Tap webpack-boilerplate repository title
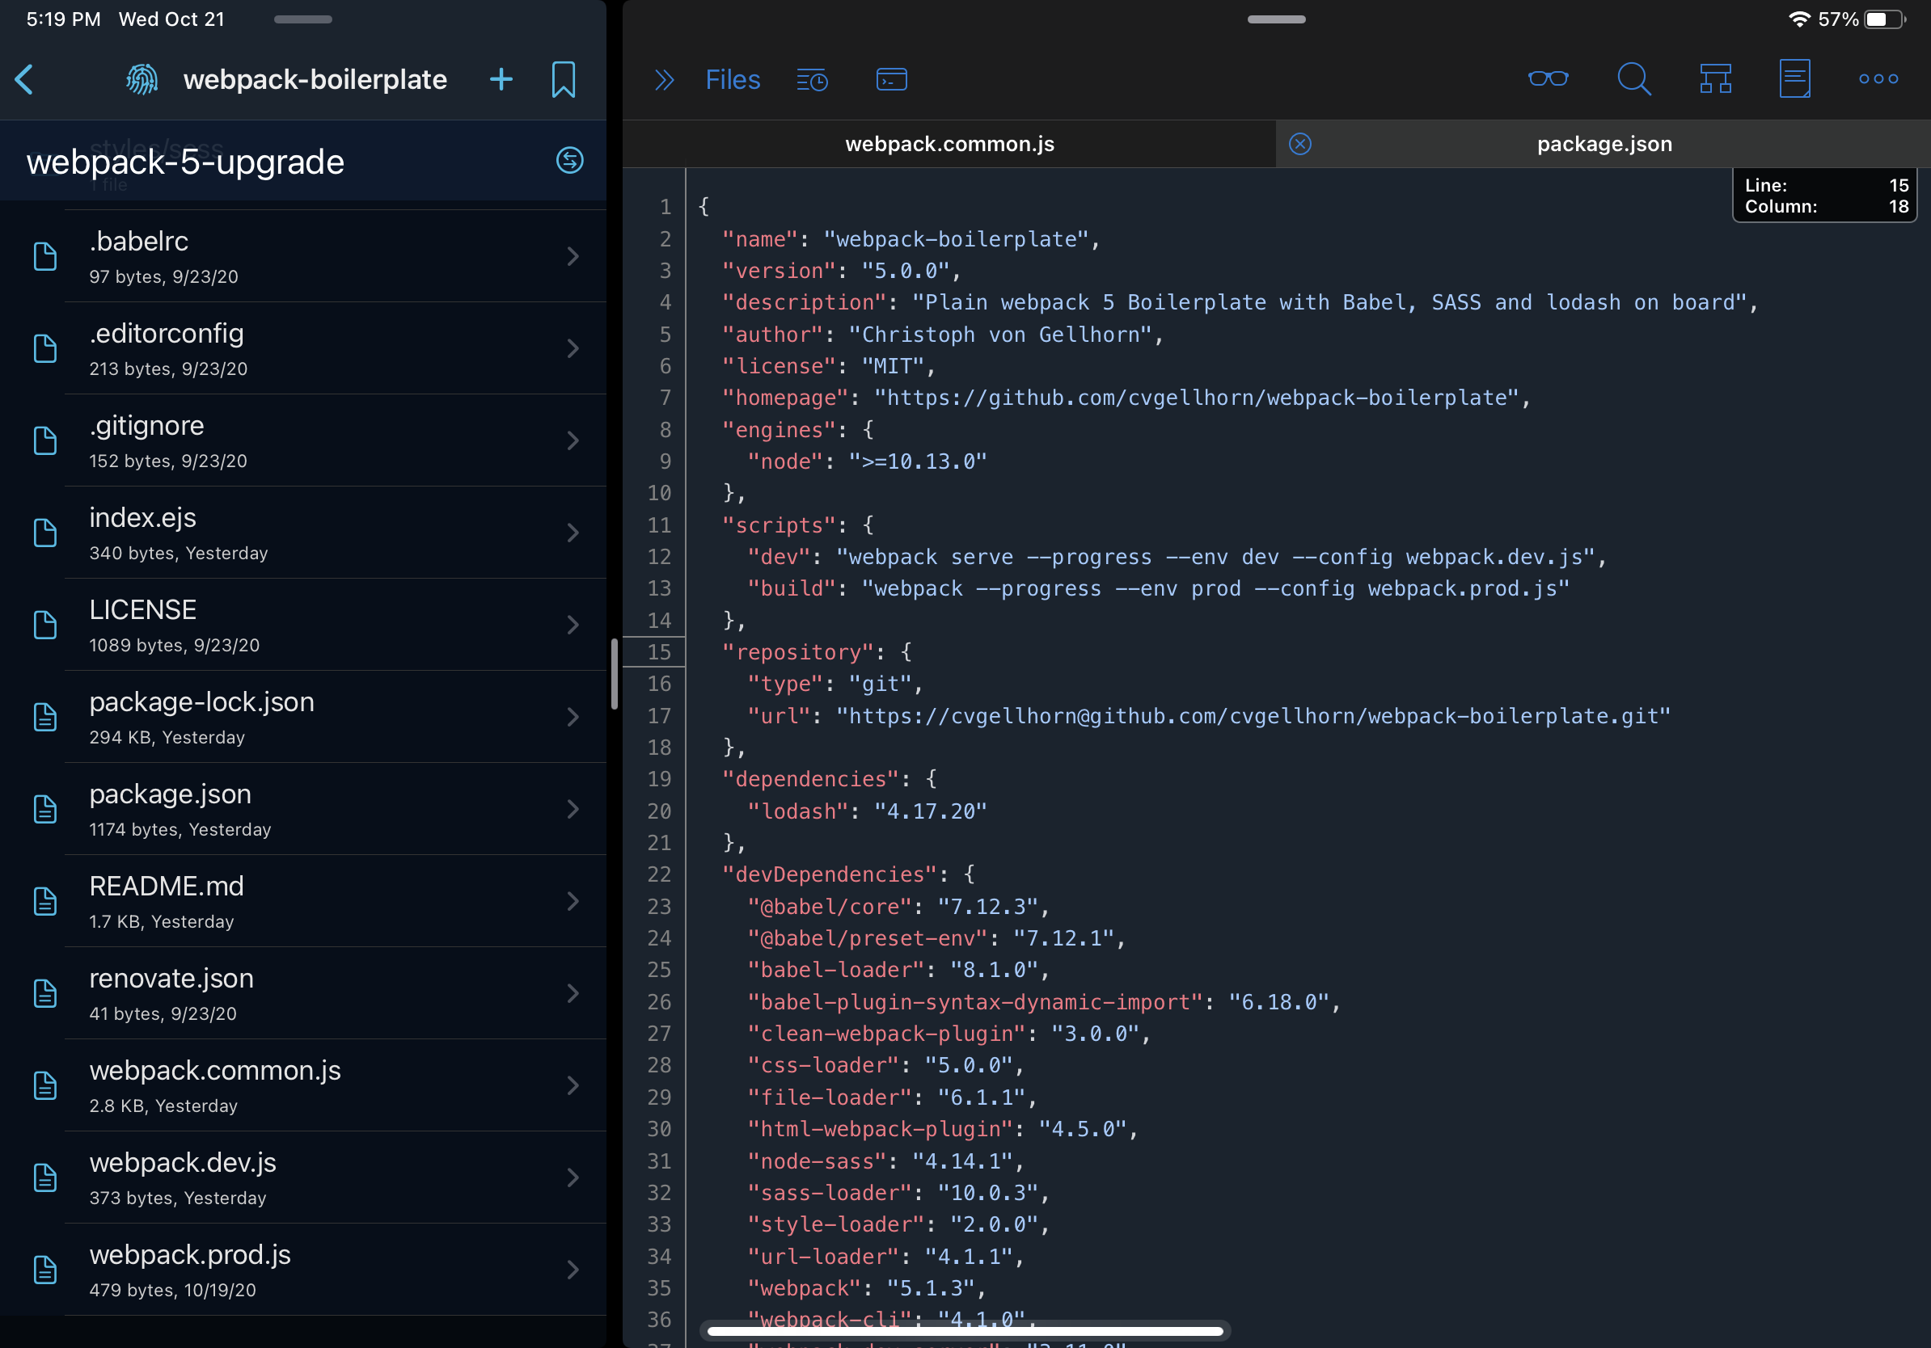Viewport: 1931px width, 1348px height. pos(315,80)
